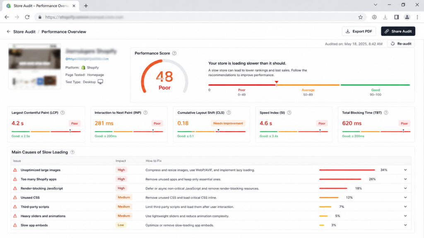Screen dimensions: 424x238
Task: Expand the Third-party scripts row
Action: (x=405, y=207)
